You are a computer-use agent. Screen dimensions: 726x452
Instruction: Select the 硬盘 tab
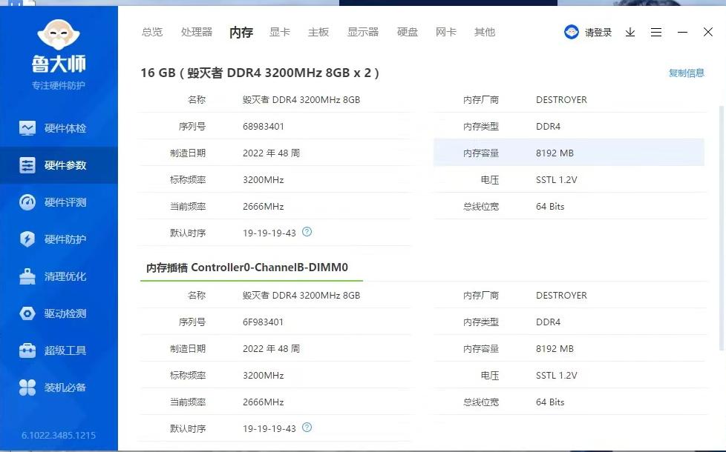click(x=407, y=32)
